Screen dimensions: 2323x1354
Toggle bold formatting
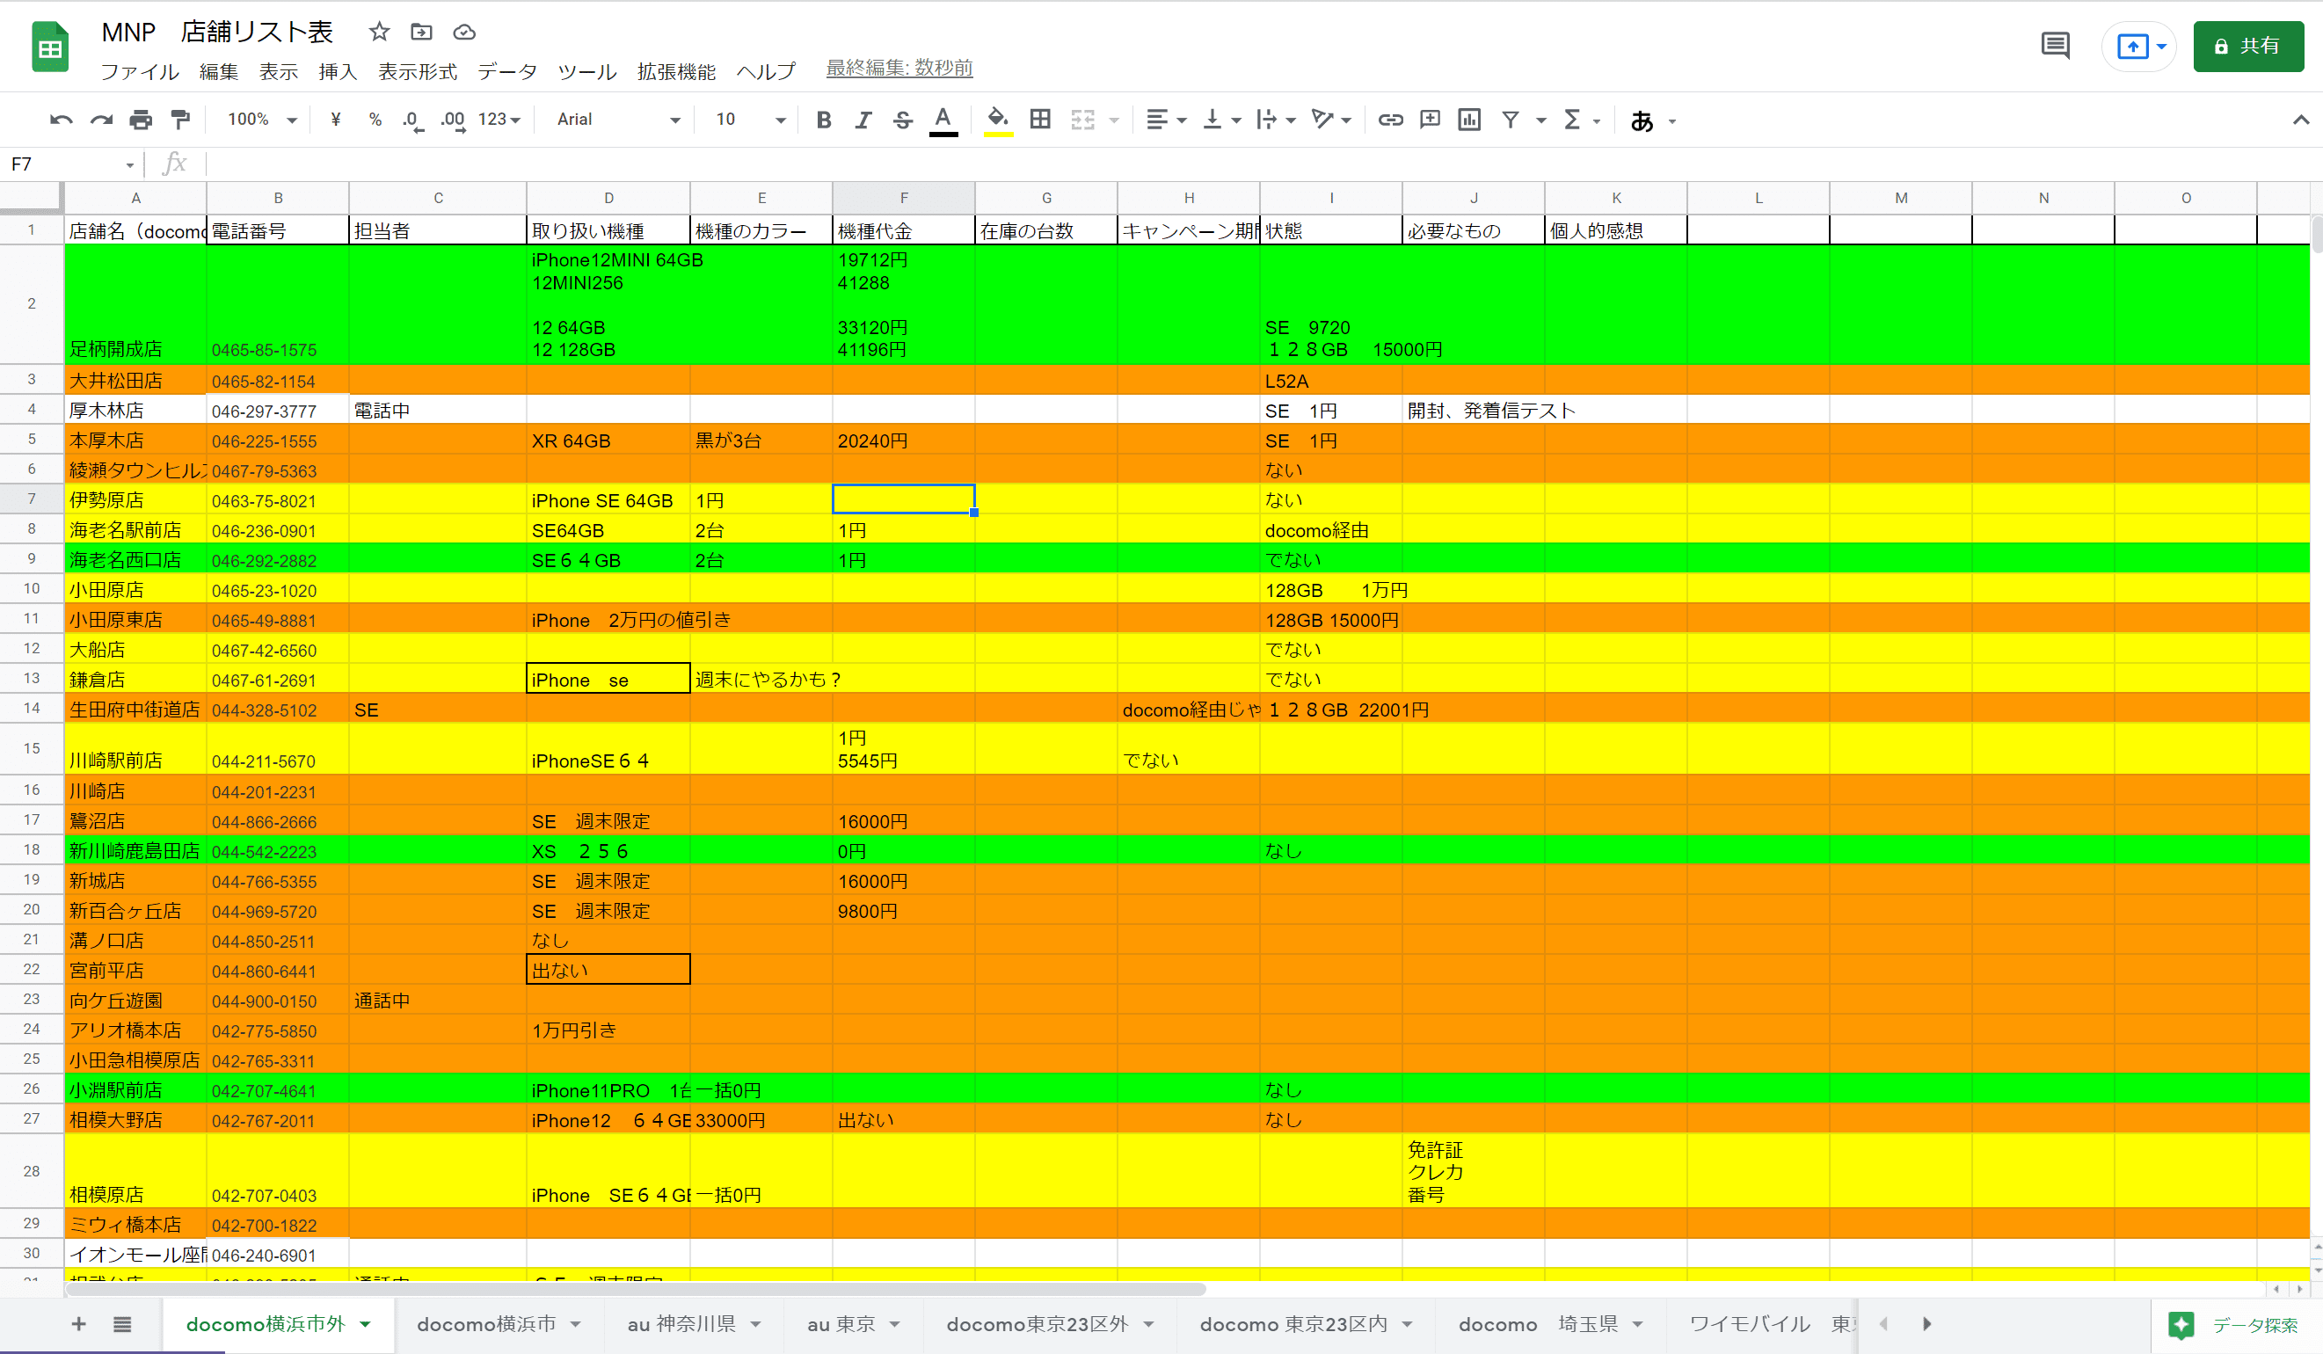824,120
